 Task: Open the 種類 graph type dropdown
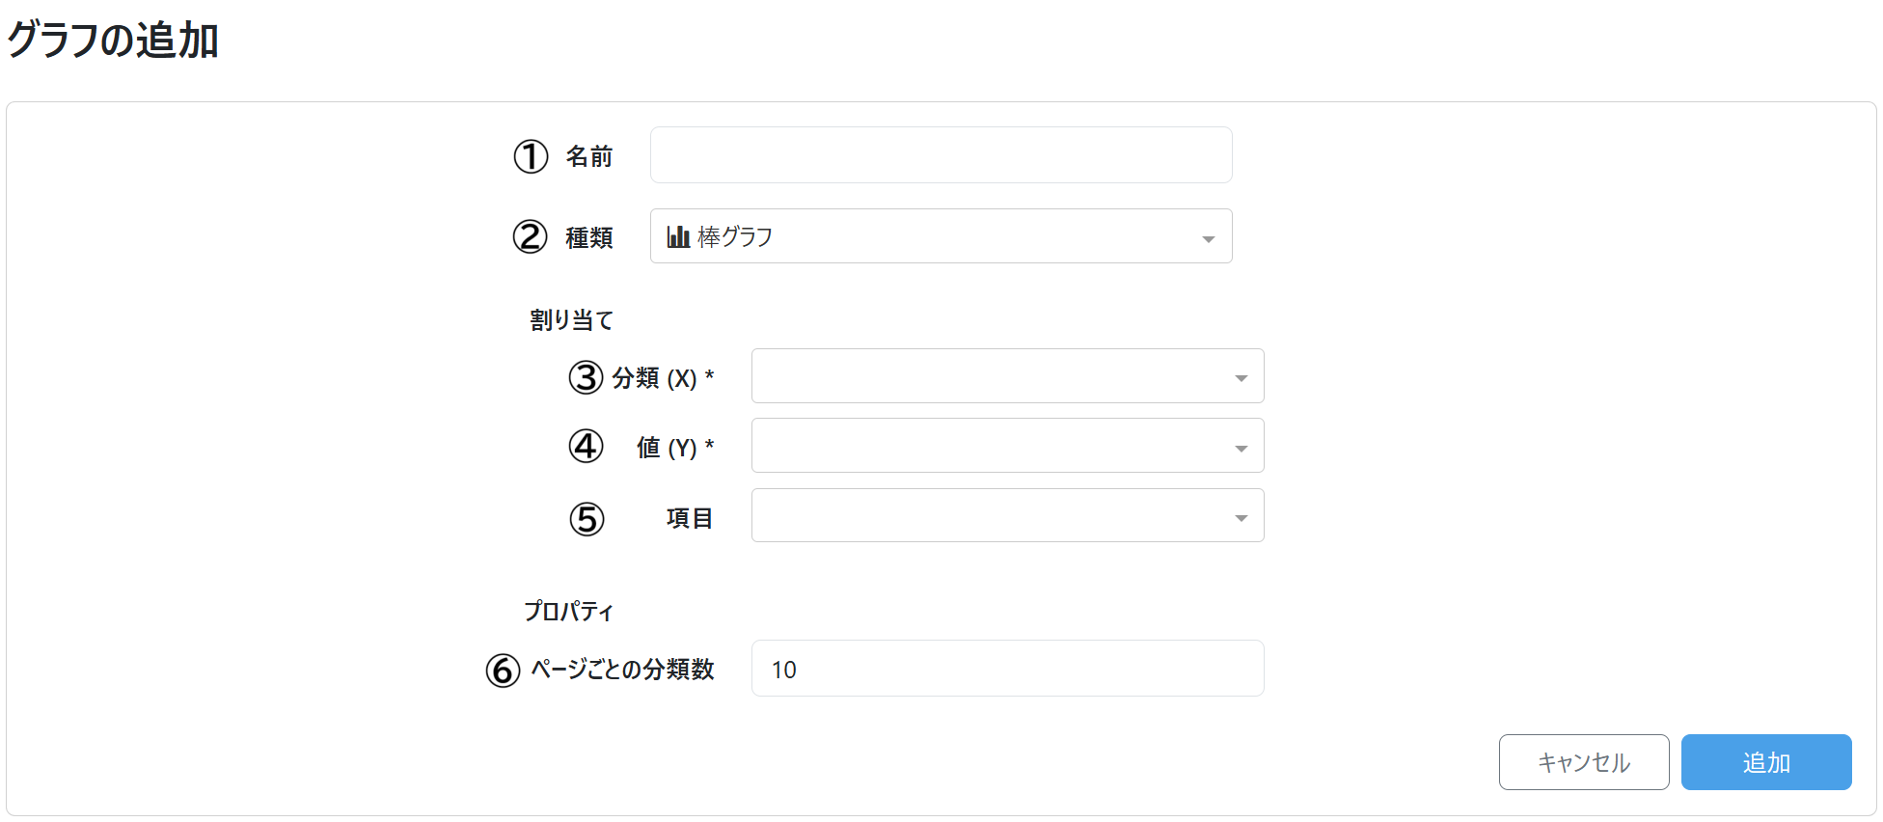click(x=941, y=236)
